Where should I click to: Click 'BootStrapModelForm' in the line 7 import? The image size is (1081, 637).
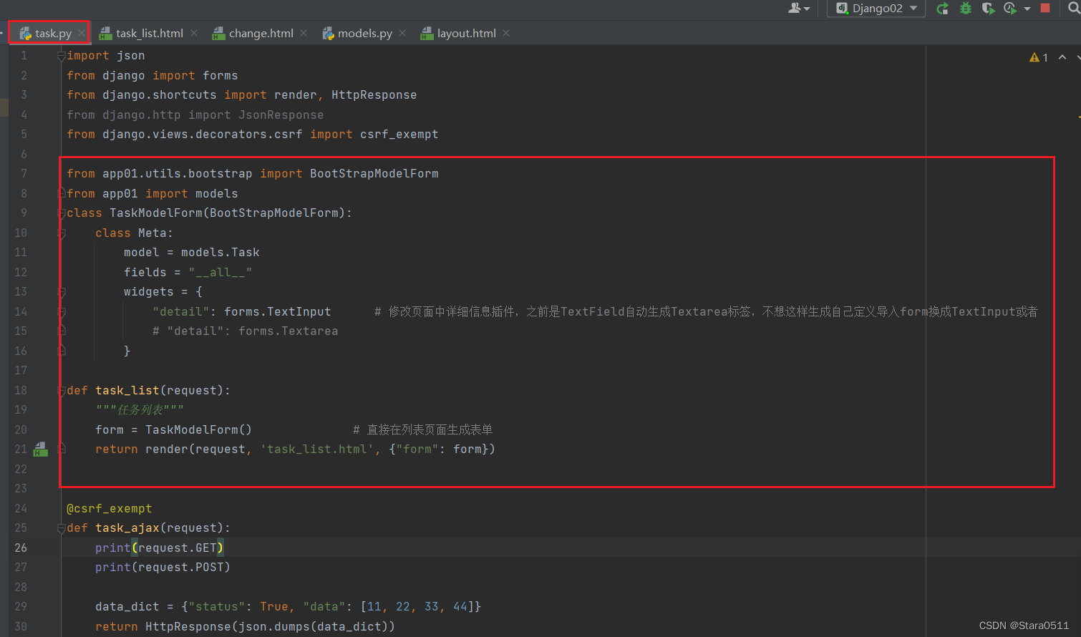click(x=374, y=174)
